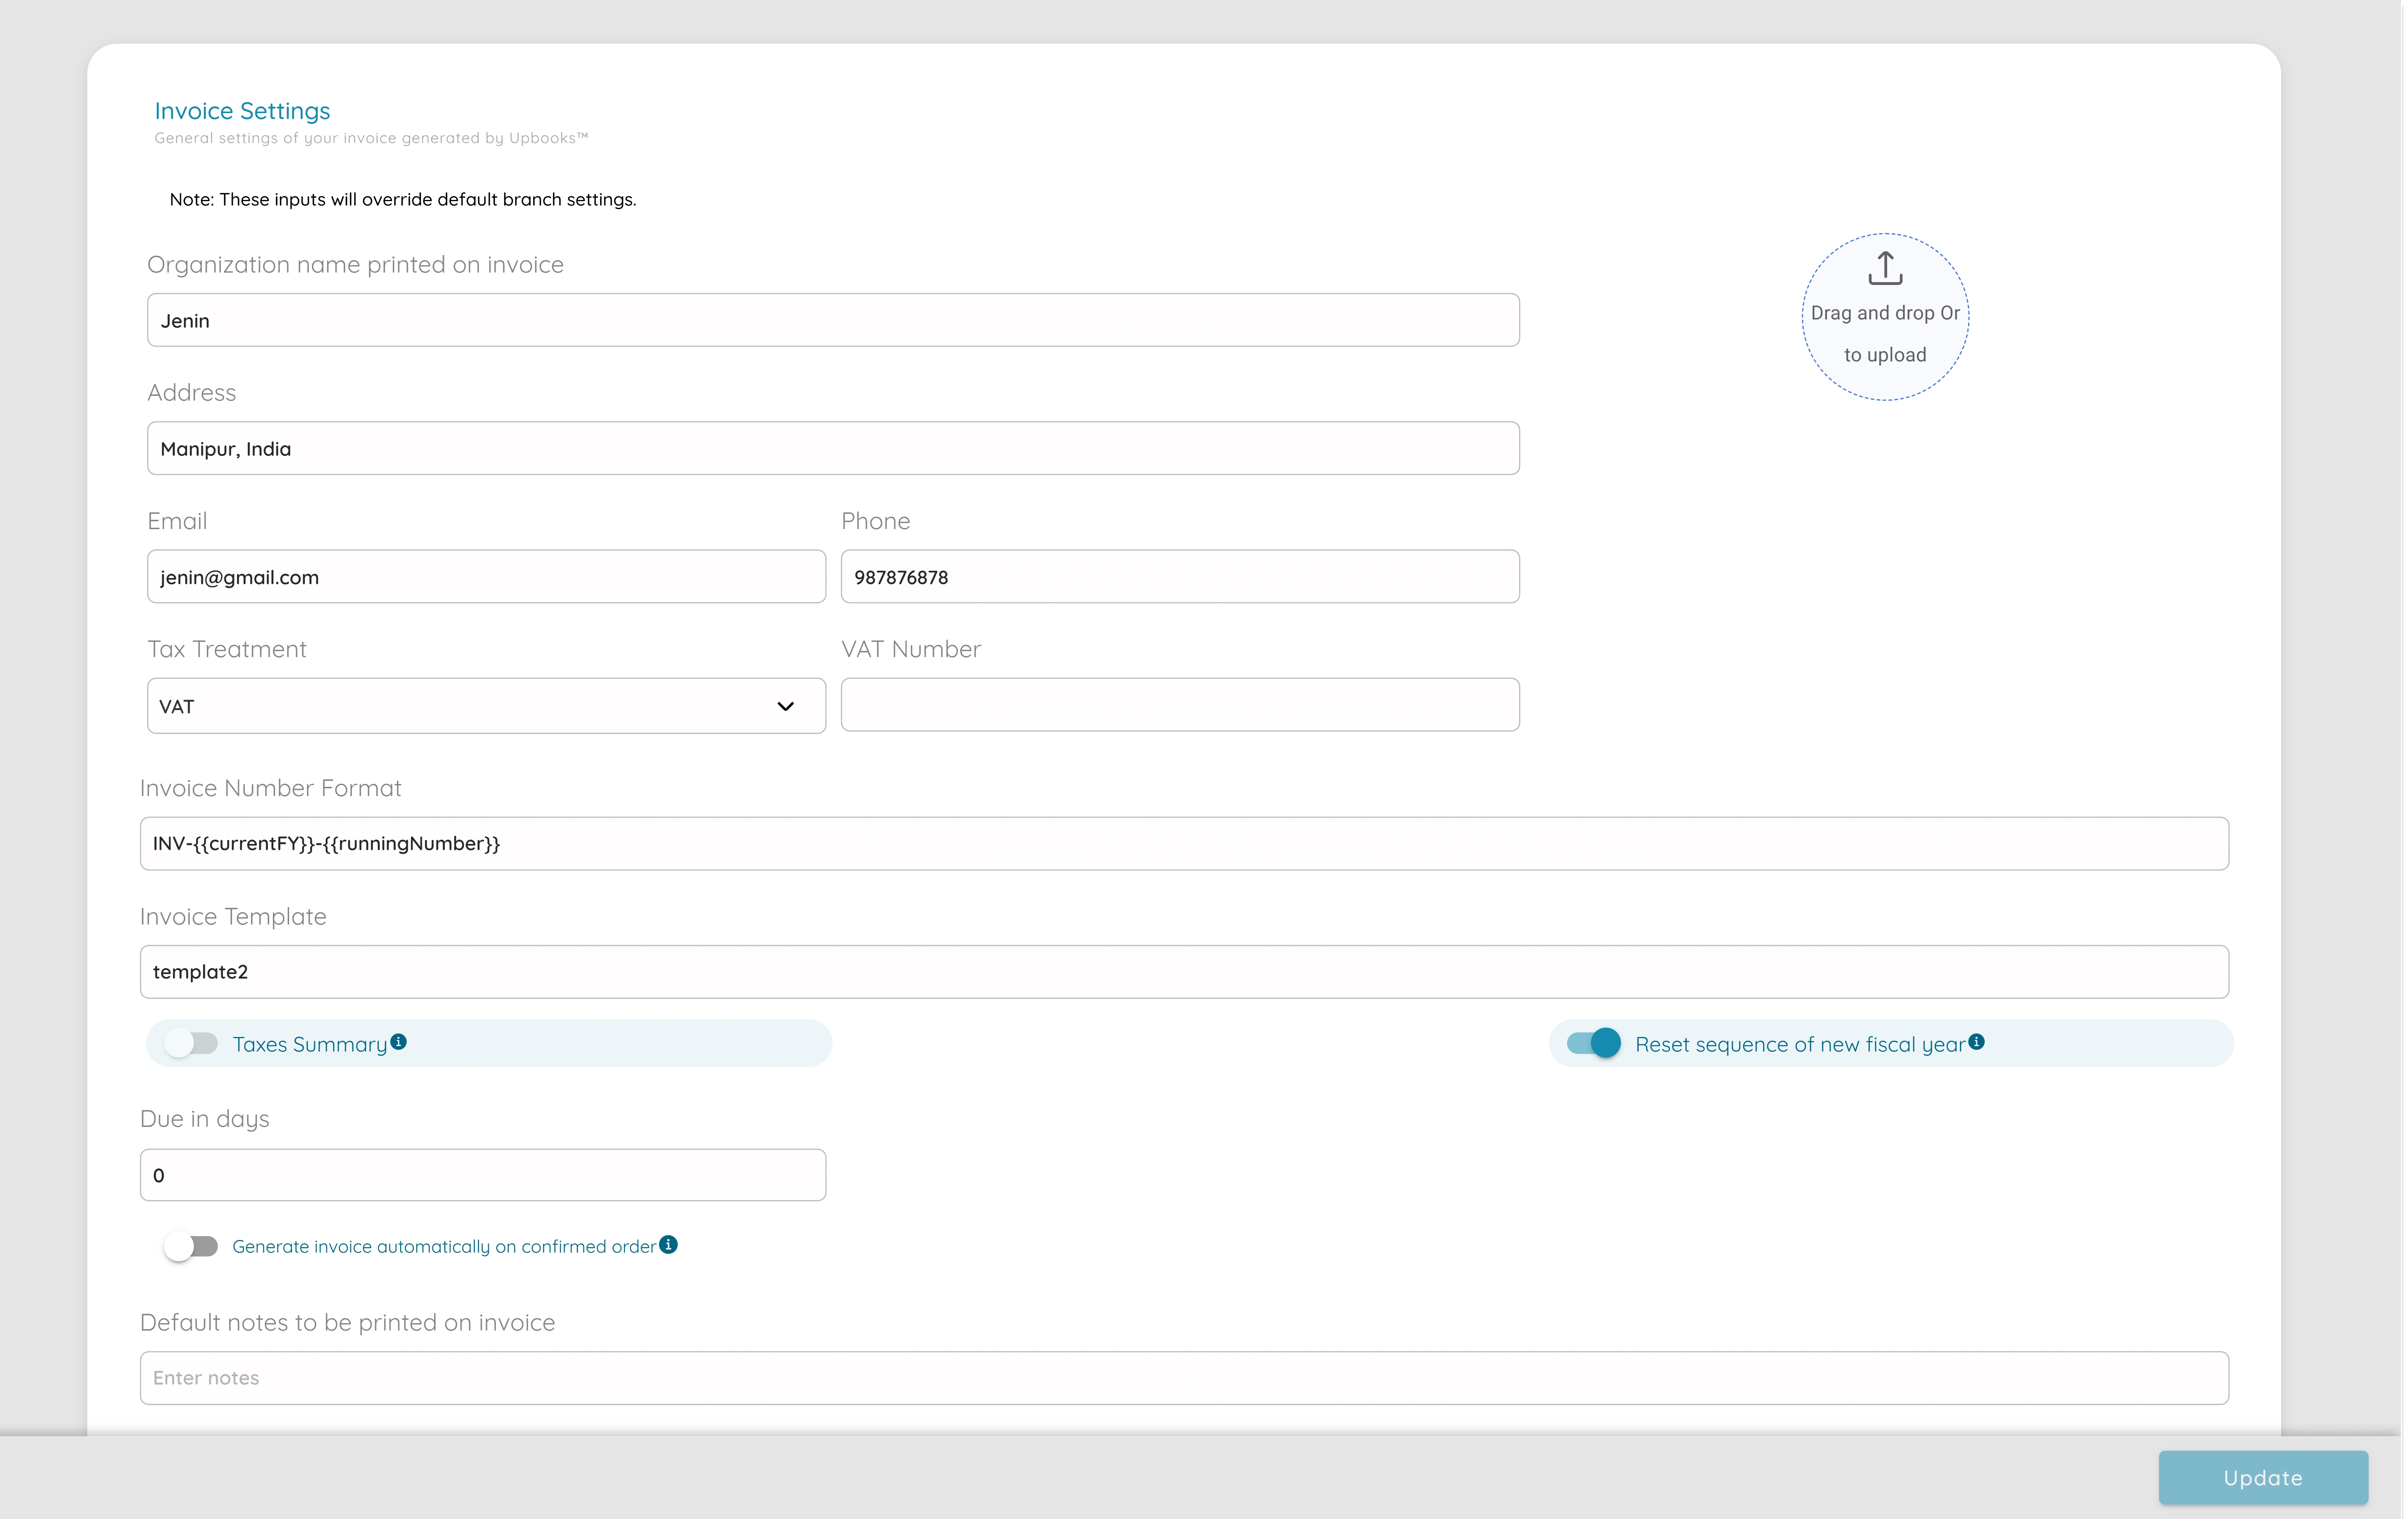Viewport: 2408px width, 1519px height.
Task: Focus the Address field
Action: [x=833, y=448]
